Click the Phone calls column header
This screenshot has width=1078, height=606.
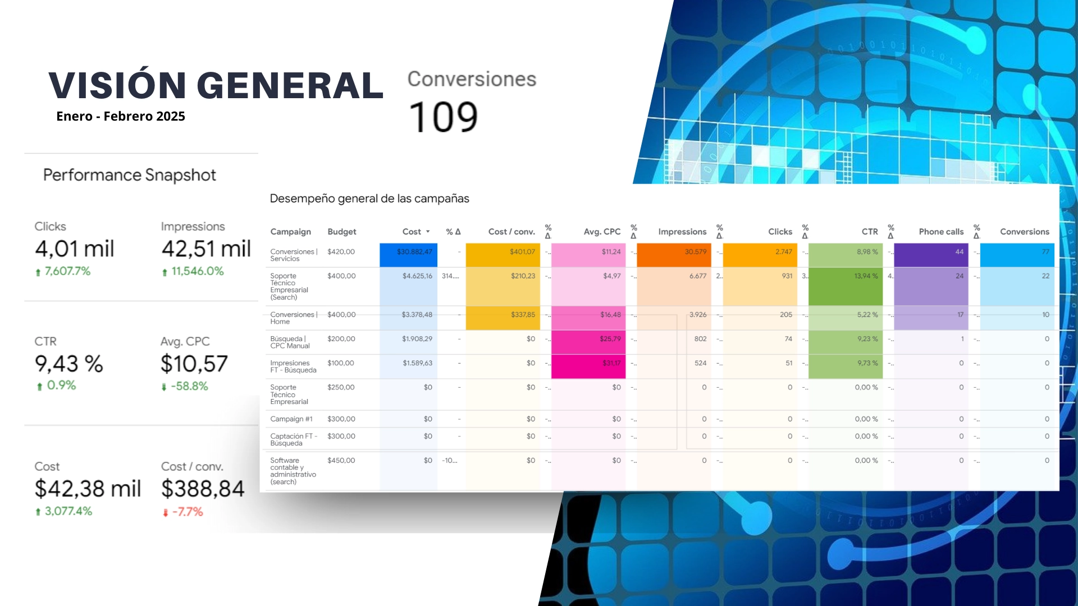(x=940, y=232)
